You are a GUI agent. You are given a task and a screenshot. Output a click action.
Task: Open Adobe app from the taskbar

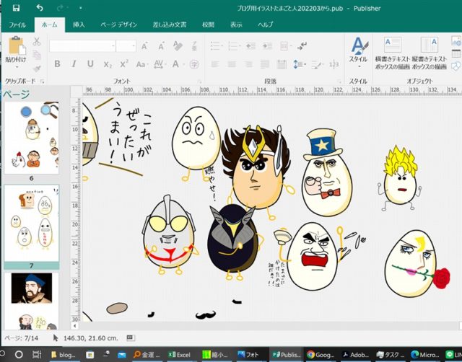click(x=356, y=355)
